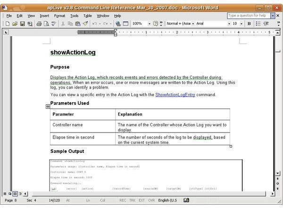The width and height of the screenshot is (283, 208).
Task: Open the font size 10 dropdown
Action: 241,24
